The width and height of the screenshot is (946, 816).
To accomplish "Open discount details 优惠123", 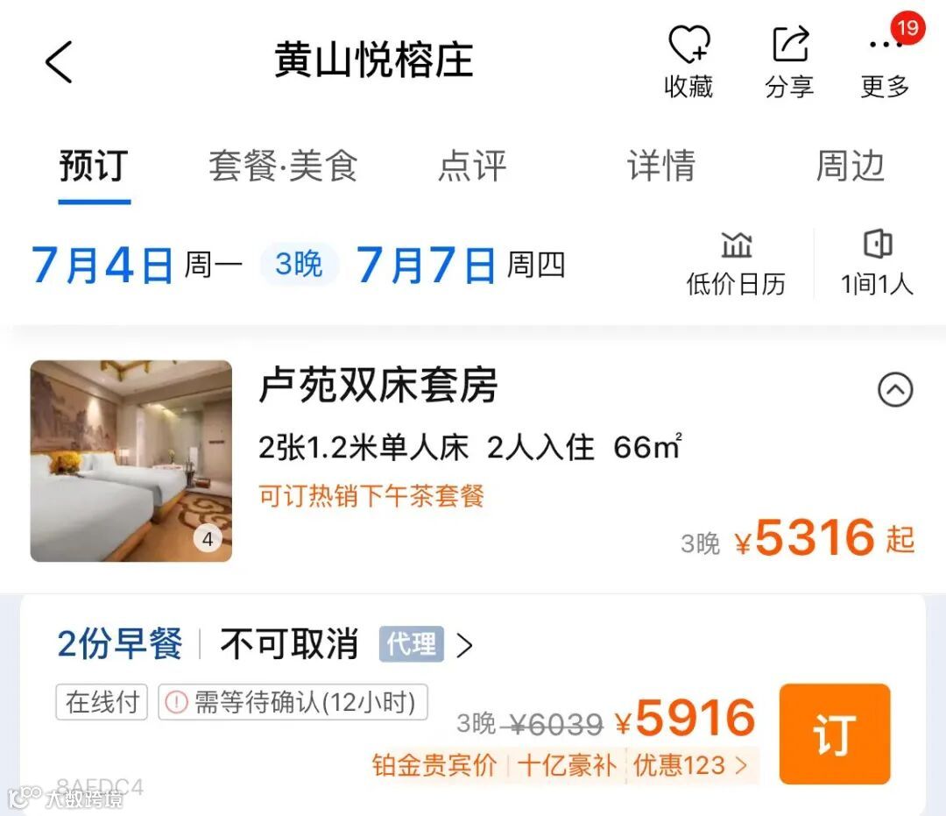I will (x=690, y=766).
